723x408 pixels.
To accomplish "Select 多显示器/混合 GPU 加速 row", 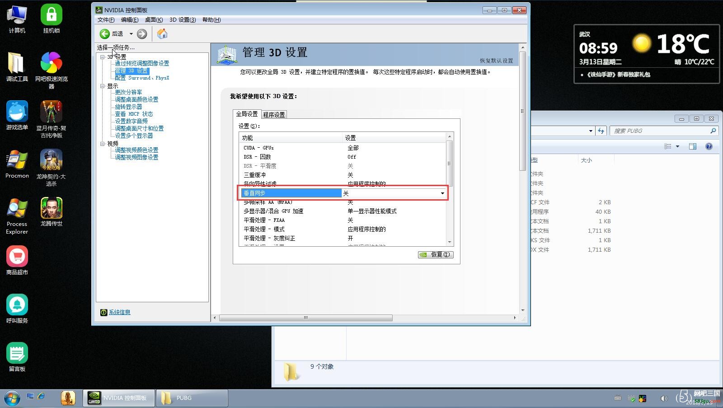I will point(343,211).
